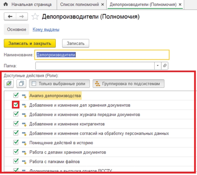Go back with the left arrow button
Screen dimensions: 197x175
[x=10, y=17]
